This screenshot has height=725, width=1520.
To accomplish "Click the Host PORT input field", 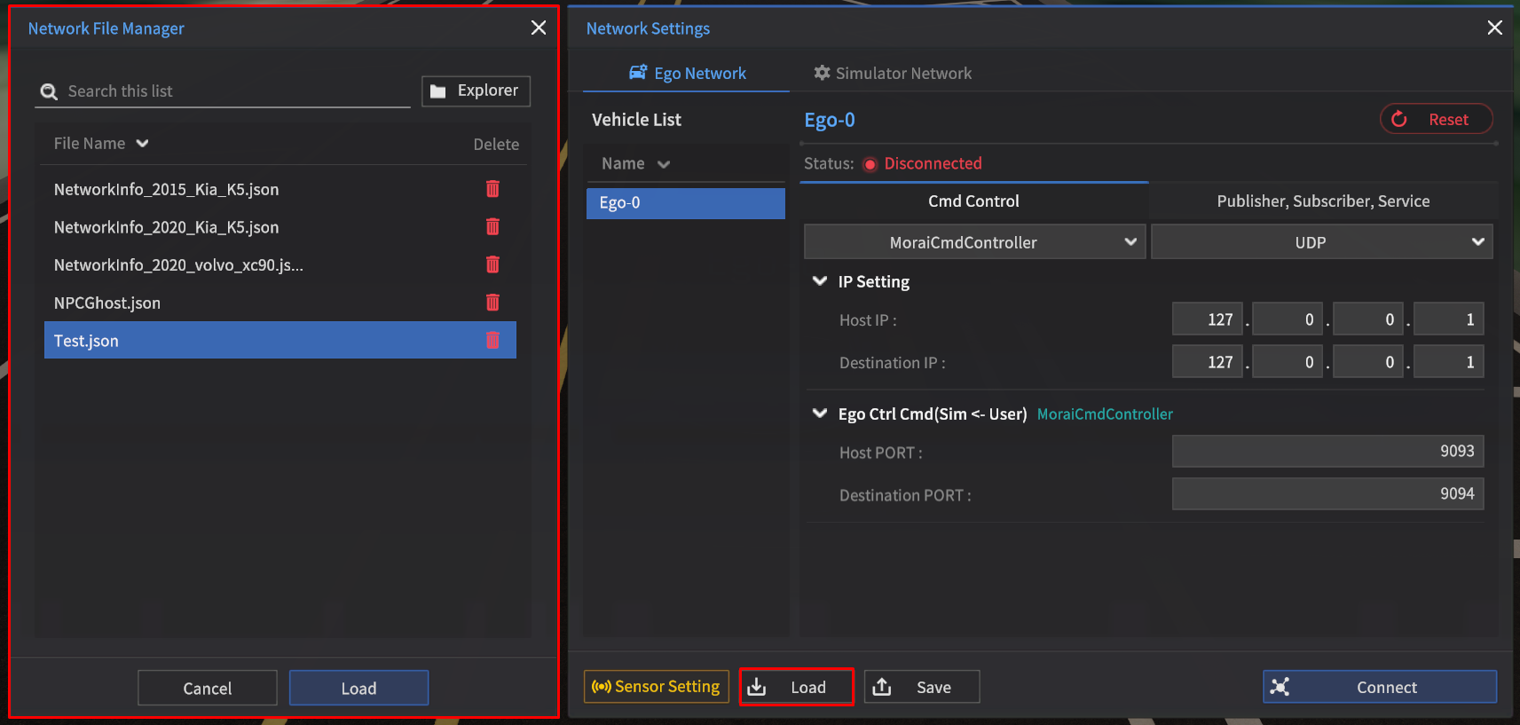I will coord(1327,452).
